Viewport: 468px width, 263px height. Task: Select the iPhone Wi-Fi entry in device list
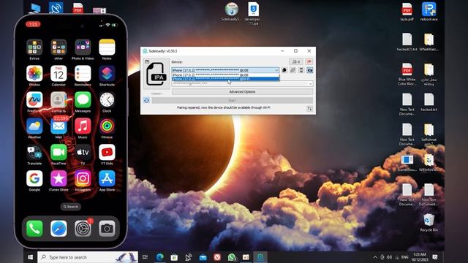pyautogui.click(x=226, y=79)
